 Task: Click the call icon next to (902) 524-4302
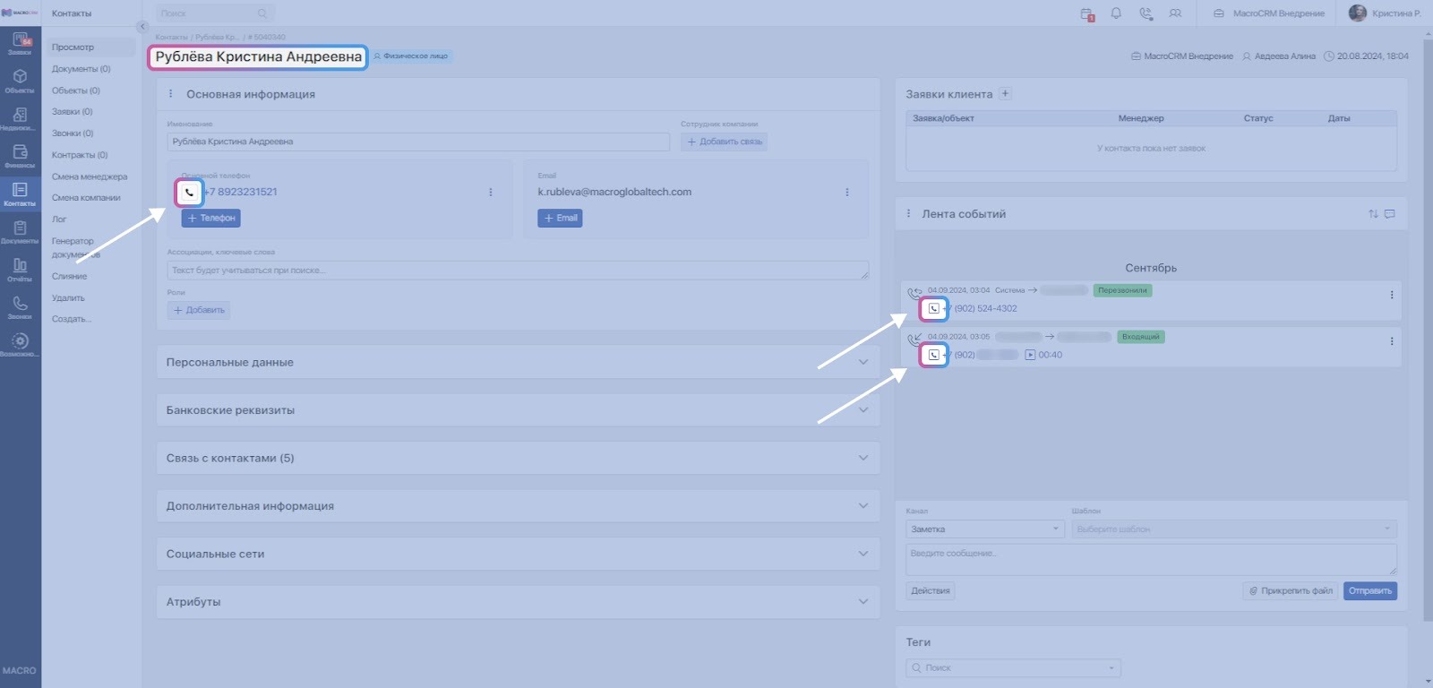[934, 308]
